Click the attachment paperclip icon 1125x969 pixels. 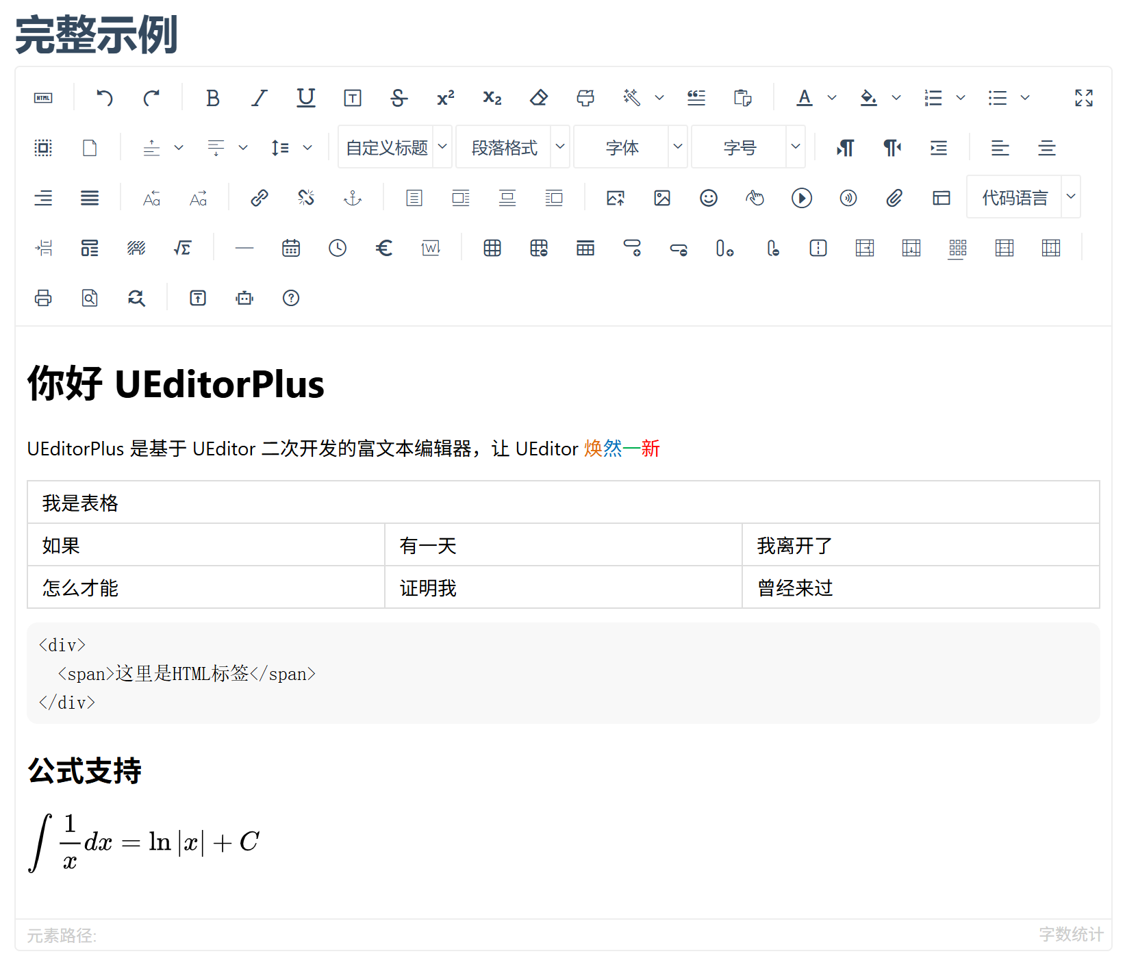895,198
